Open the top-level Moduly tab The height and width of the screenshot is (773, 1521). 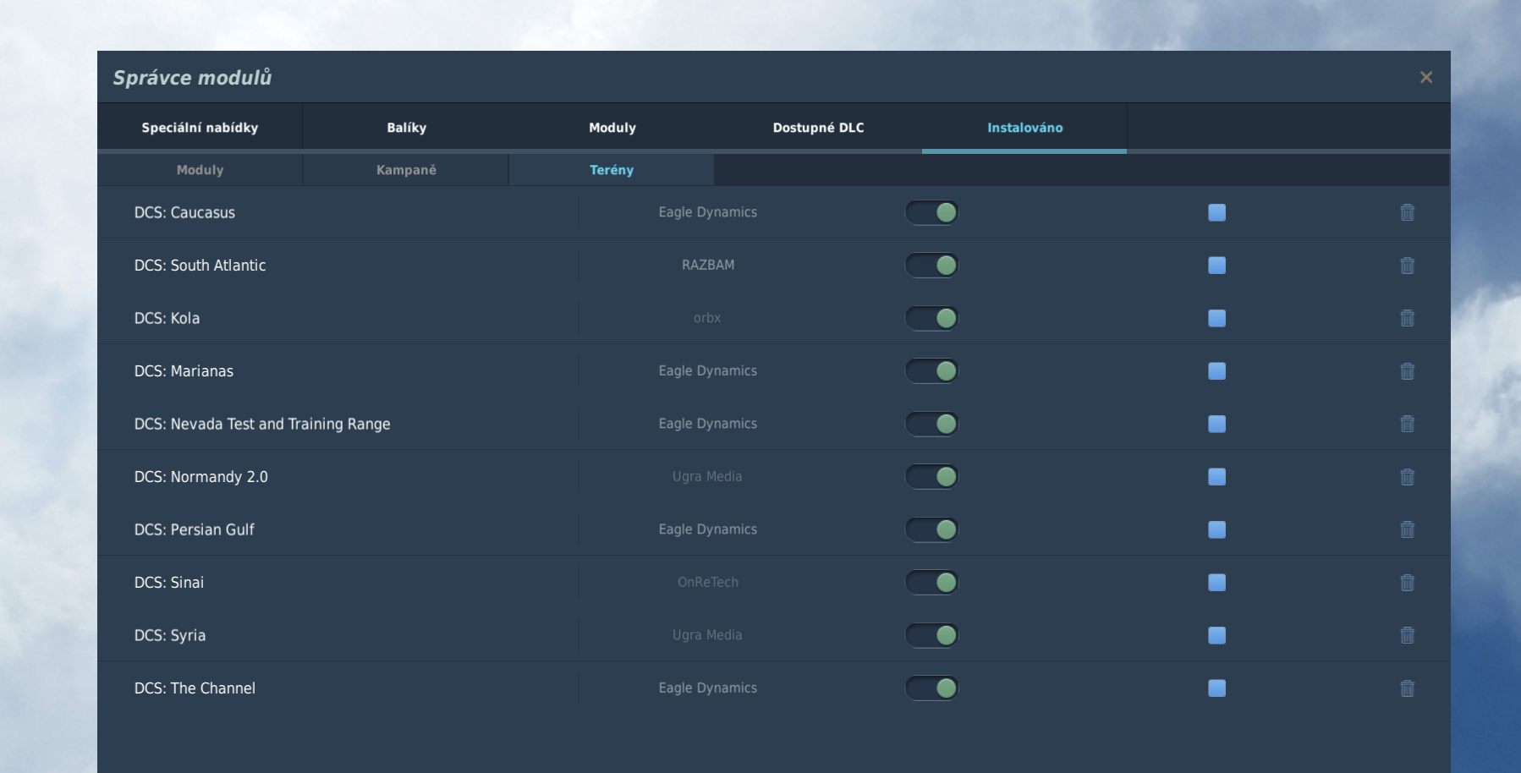[x=612, y=128]
